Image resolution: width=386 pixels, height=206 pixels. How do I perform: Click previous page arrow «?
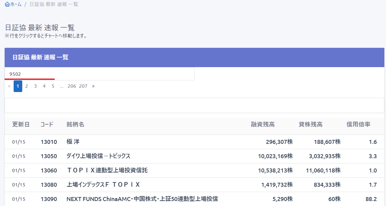9,86
